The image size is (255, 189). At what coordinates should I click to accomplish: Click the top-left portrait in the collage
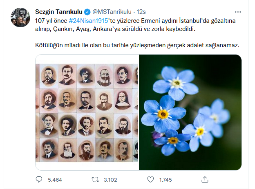click(49, 75)
